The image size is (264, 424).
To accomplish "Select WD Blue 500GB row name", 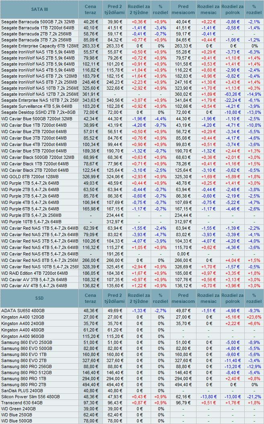I will click(17, 421).
